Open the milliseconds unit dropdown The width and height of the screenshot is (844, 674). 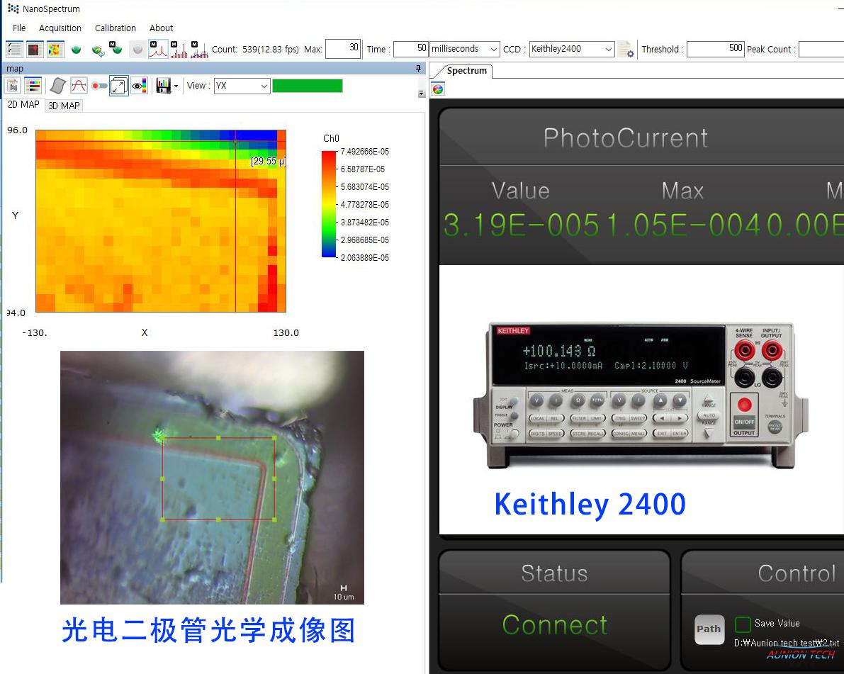click(465, 49)
